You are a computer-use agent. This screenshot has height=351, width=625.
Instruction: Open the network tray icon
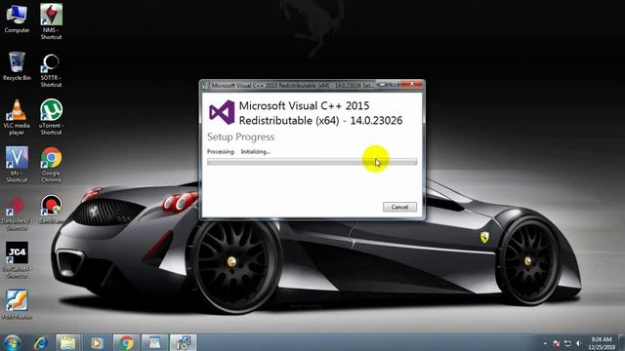click(567, 343)
